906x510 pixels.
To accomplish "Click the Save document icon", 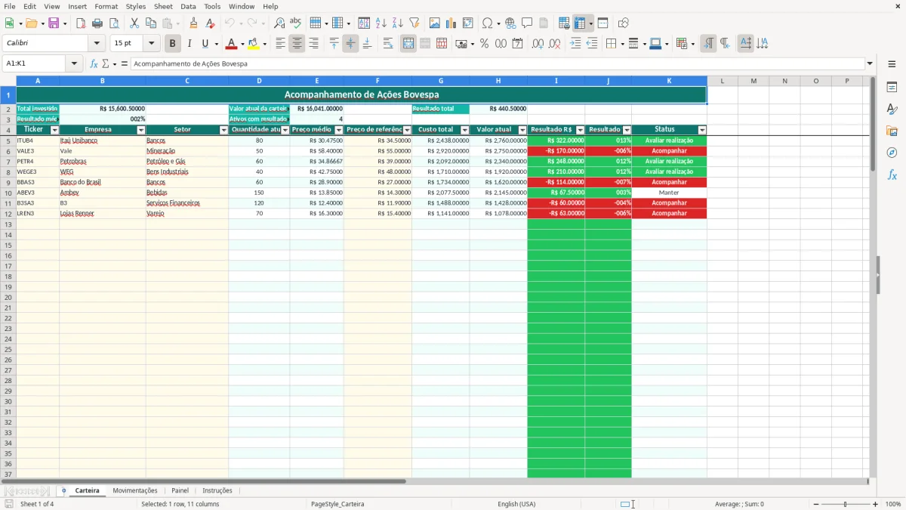I will click(53, 23).
